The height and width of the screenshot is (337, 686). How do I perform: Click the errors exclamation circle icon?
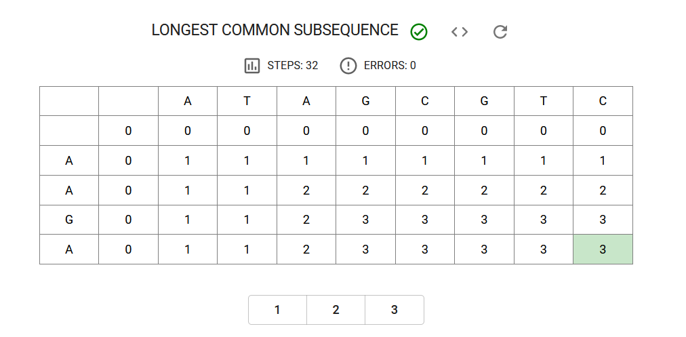348,66
